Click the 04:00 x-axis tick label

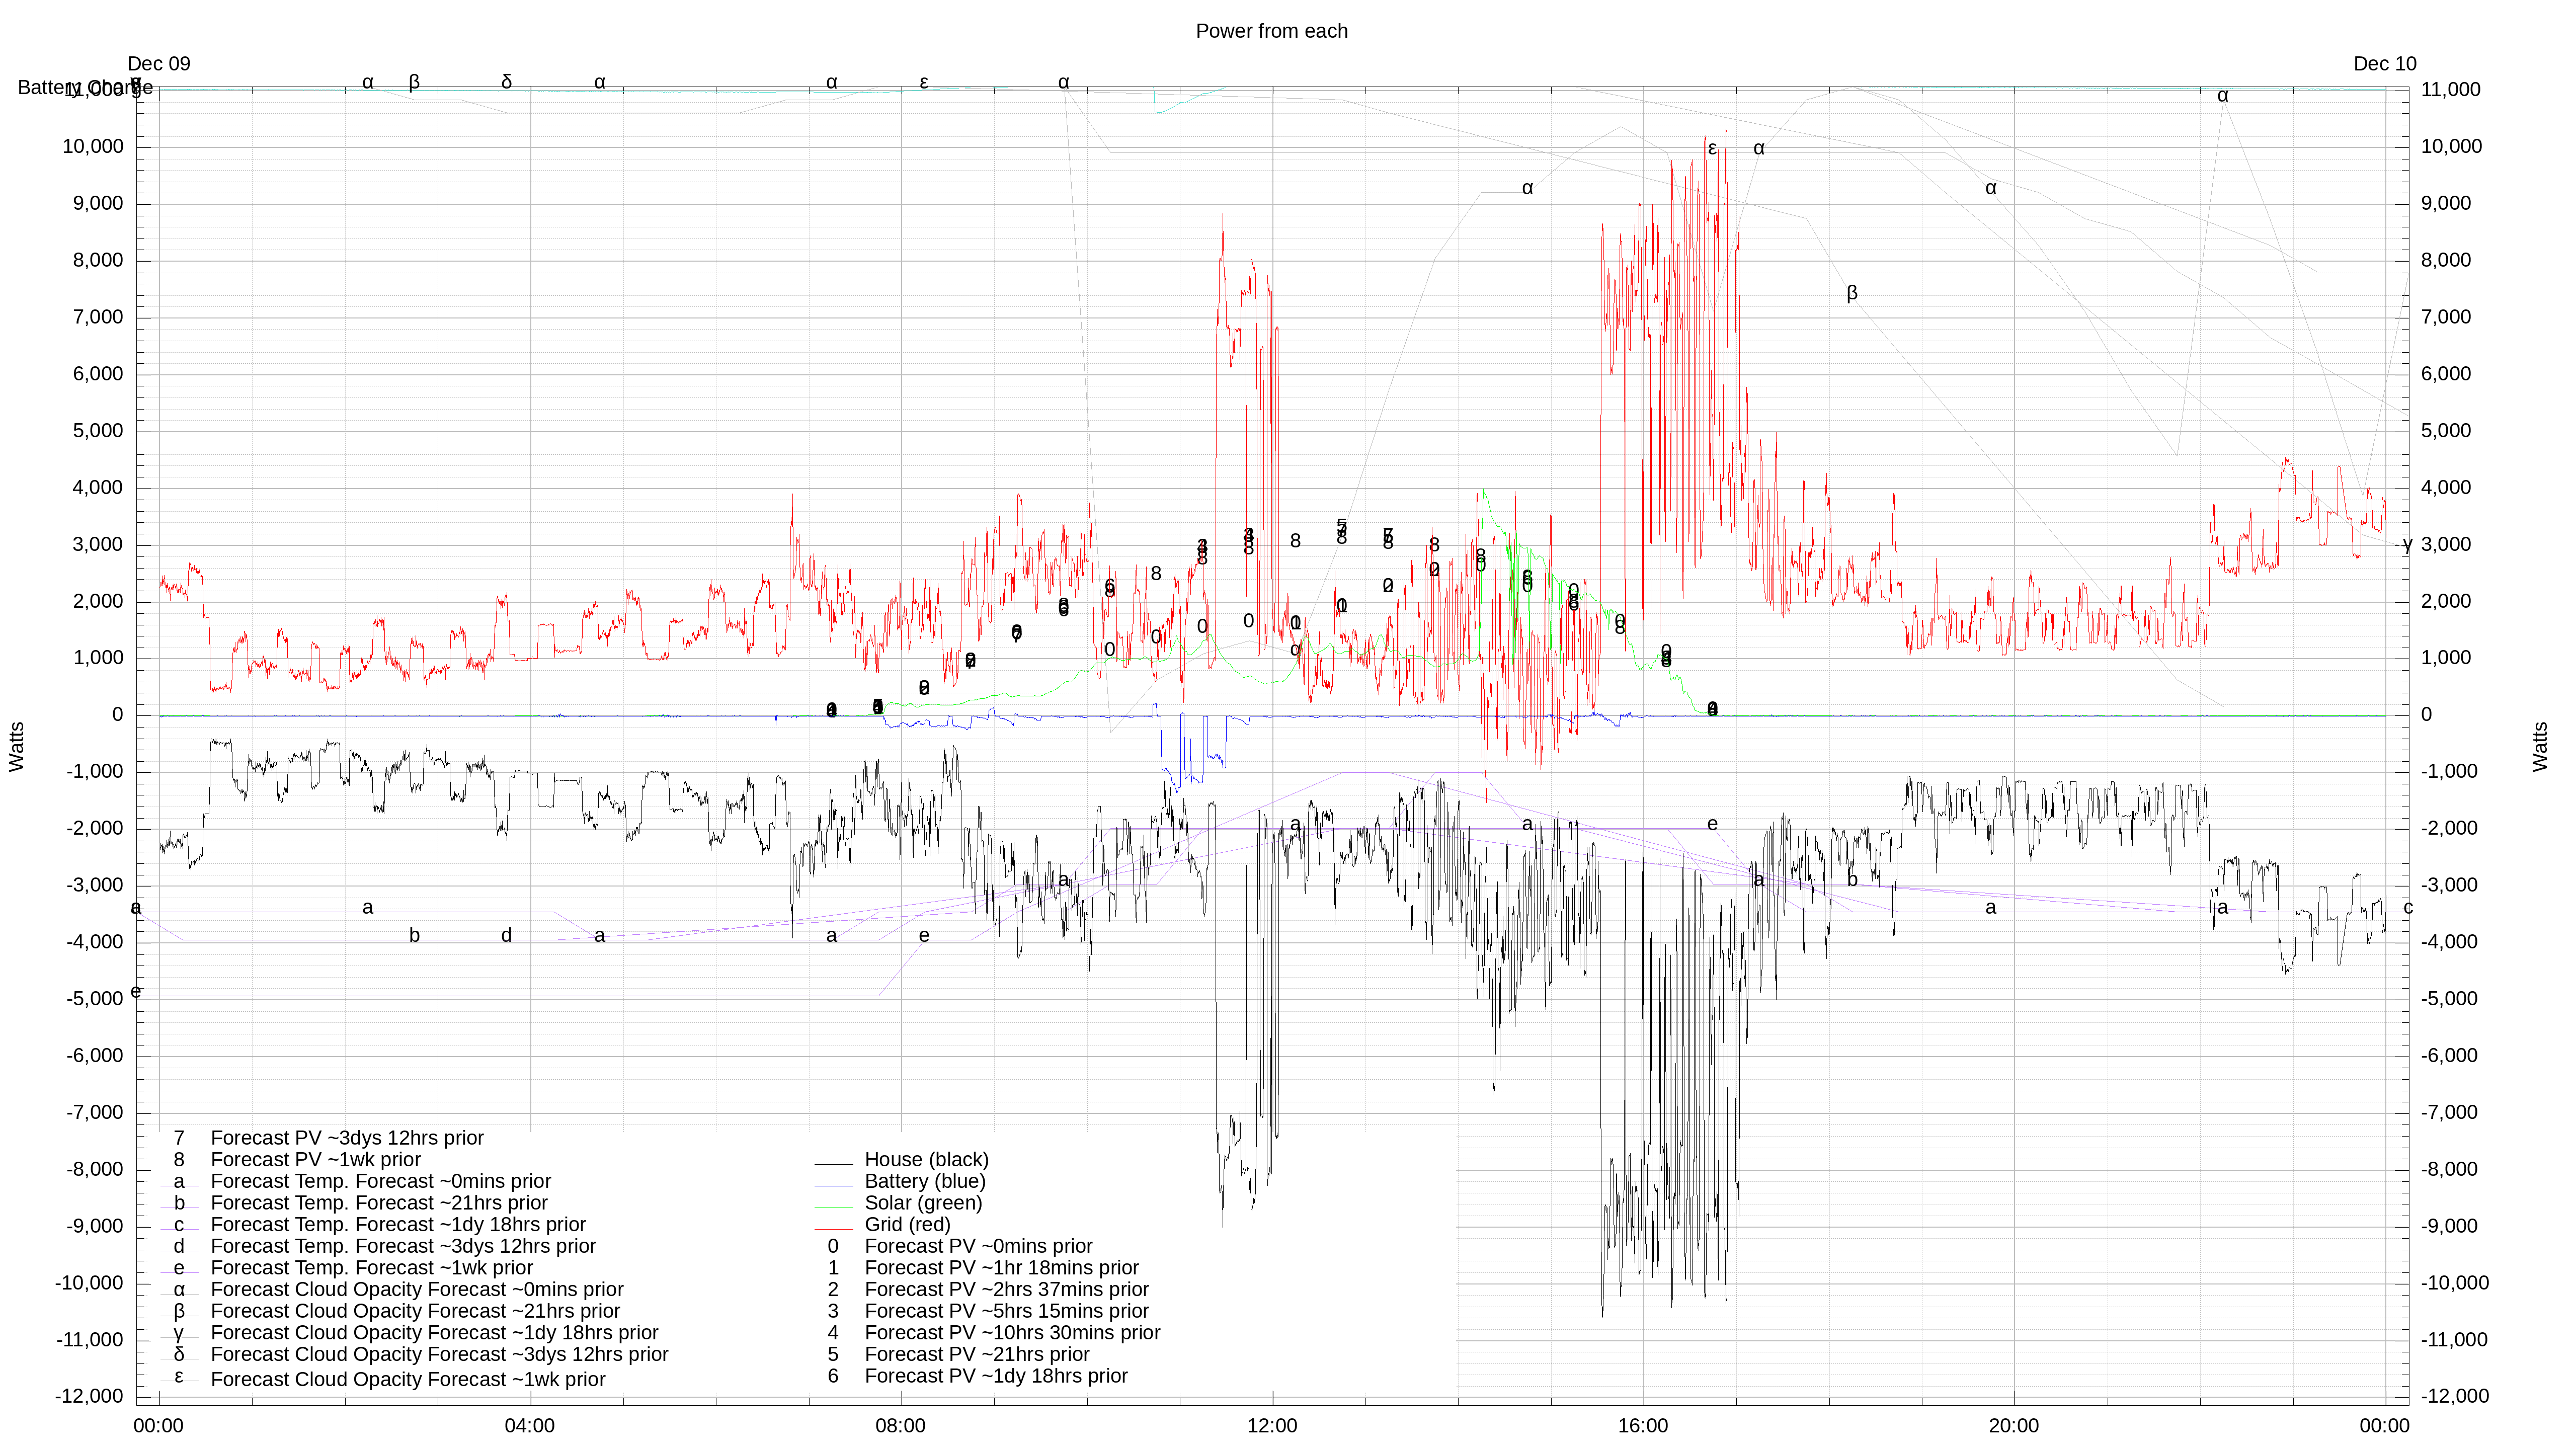click(x=529, y=1426)
